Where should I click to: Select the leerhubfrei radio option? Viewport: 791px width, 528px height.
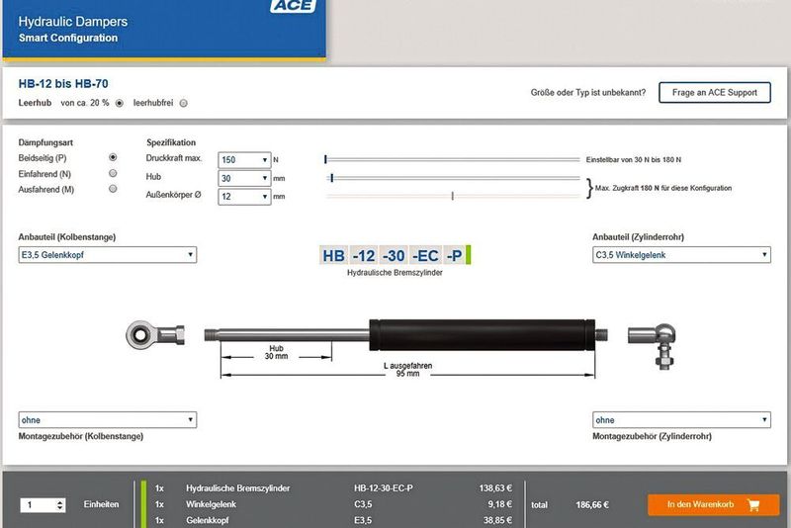pos(184,103)
